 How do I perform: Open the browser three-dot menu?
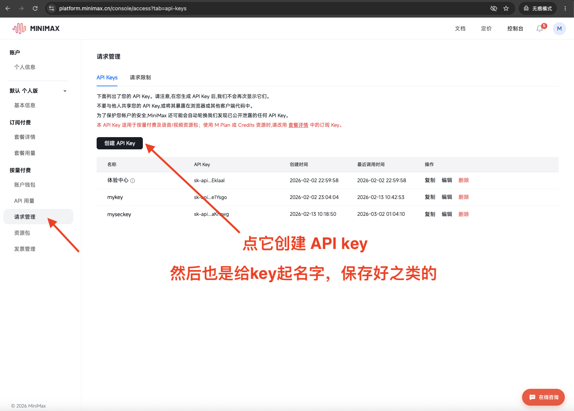(x=565, y=8)
